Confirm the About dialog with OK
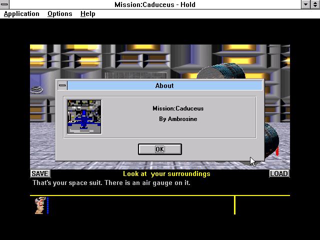Screen dimensions: 320x240 pyautogui.click(x=160, y=149)
